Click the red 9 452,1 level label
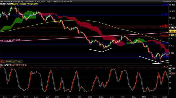The image size is (176, 98). click(x=165, y=35)
